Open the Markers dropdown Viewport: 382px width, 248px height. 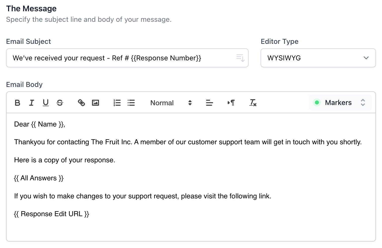338,102
